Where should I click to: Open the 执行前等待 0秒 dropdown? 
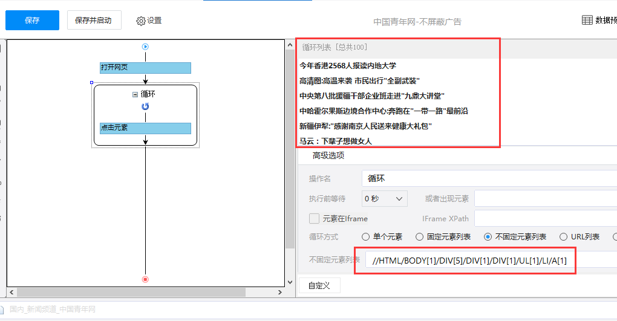pos(384,198)
